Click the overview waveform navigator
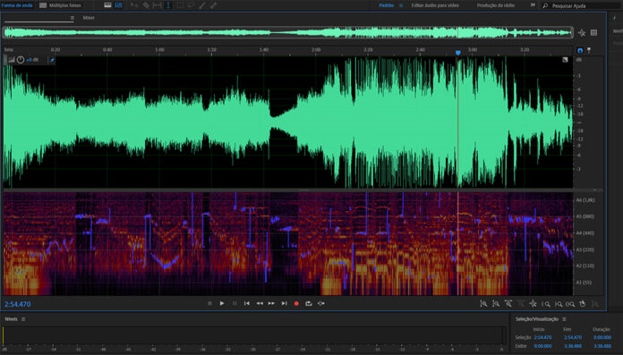623x355 pixels. 288,32
